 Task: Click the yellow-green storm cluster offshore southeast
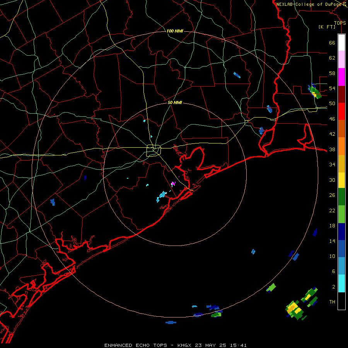click(x=295, y=309)
